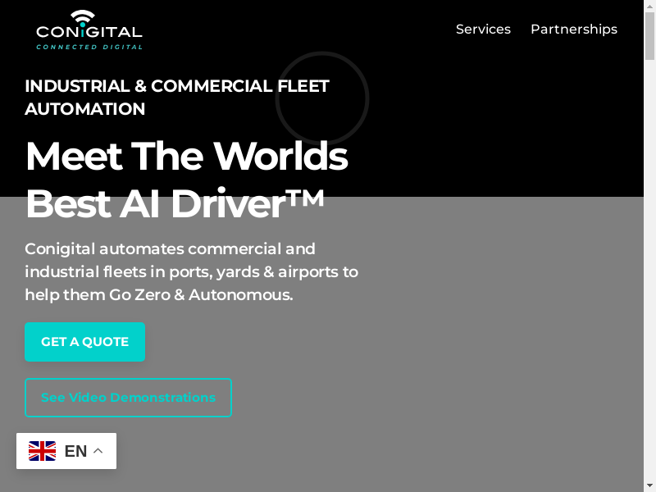Image resolution: width=656 pixels, height=492 pixels.
Task: Click the 'Meet The Worlds' headline line
Action: tap(186, 156)
